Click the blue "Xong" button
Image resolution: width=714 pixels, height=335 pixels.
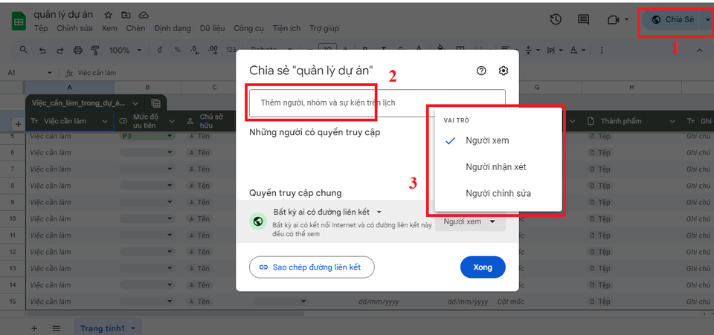tap(483, 267)
